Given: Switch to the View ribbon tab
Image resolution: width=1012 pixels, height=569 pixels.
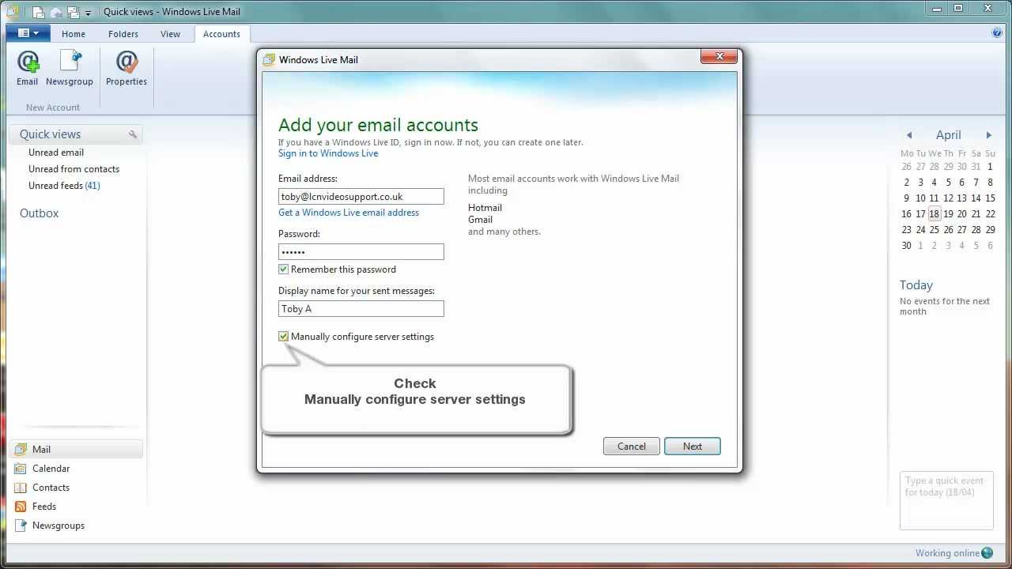Looking at the screenshot, I should (x=170, y=34).
